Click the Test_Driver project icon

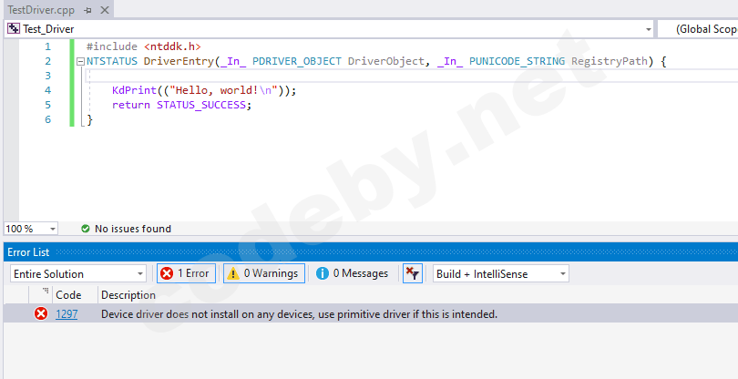(14, 29)
